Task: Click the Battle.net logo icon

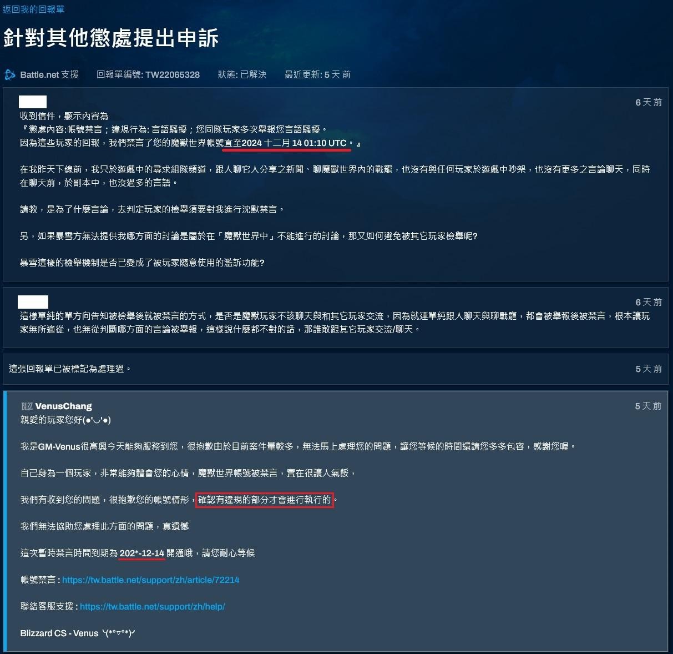Action: (9, 74)
